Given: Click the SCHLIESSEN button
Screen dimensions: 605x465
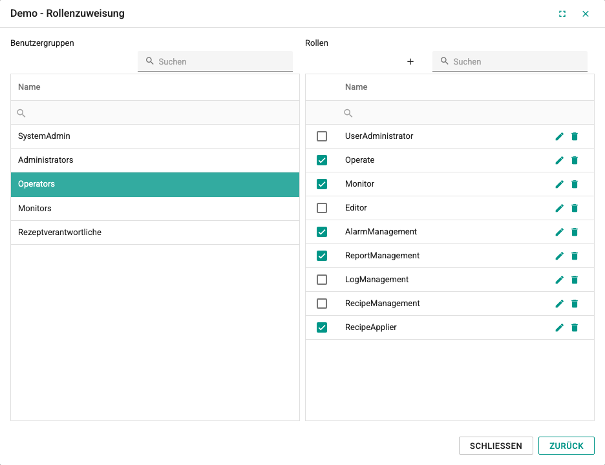Looking at the screenshot, I should pyautogui.click(x=496, y=446).
